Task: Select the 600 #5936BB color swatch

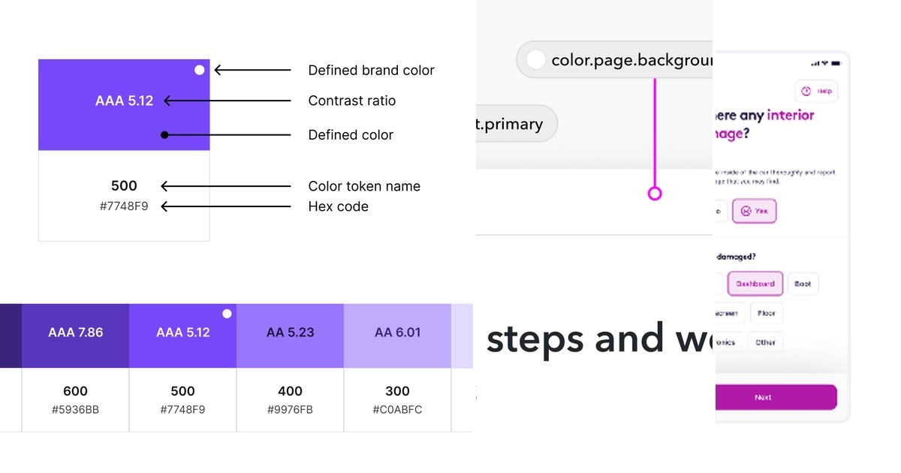Action: pyautogui.click(x=75, y=336)
